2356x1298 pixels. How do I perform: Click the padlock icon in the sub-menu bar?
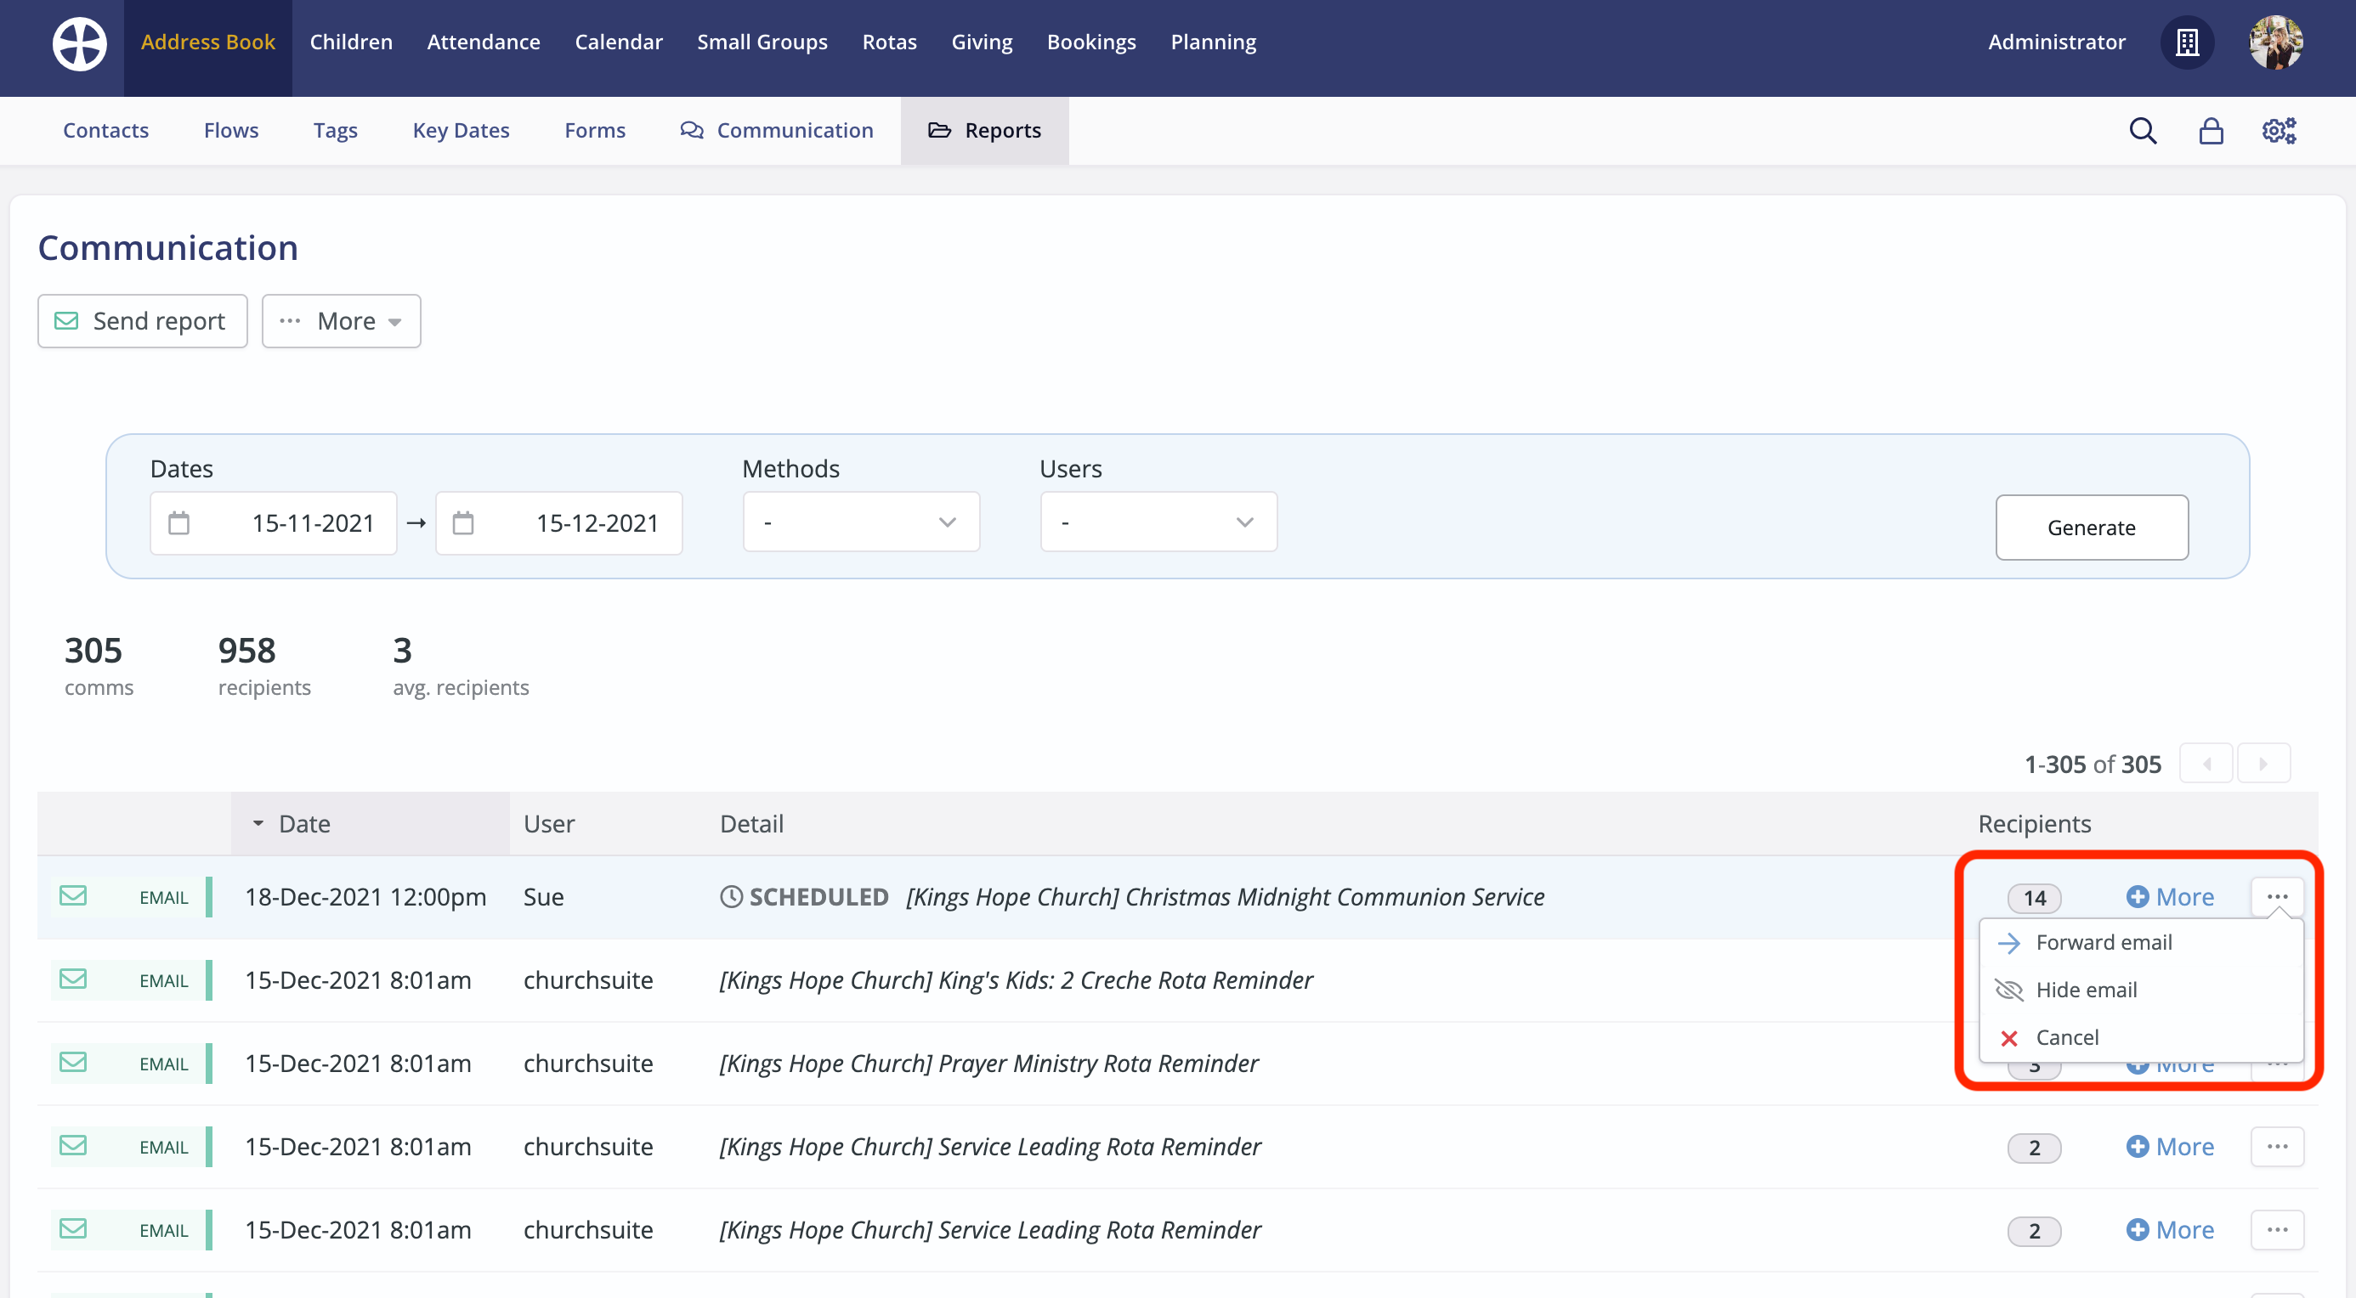point(2211,130)
